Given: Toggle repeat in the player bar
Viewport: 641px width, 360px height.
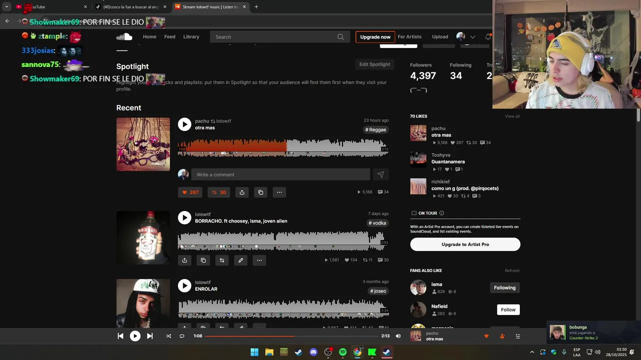Looking at the screenshot, I should click(x=182, y=336).
